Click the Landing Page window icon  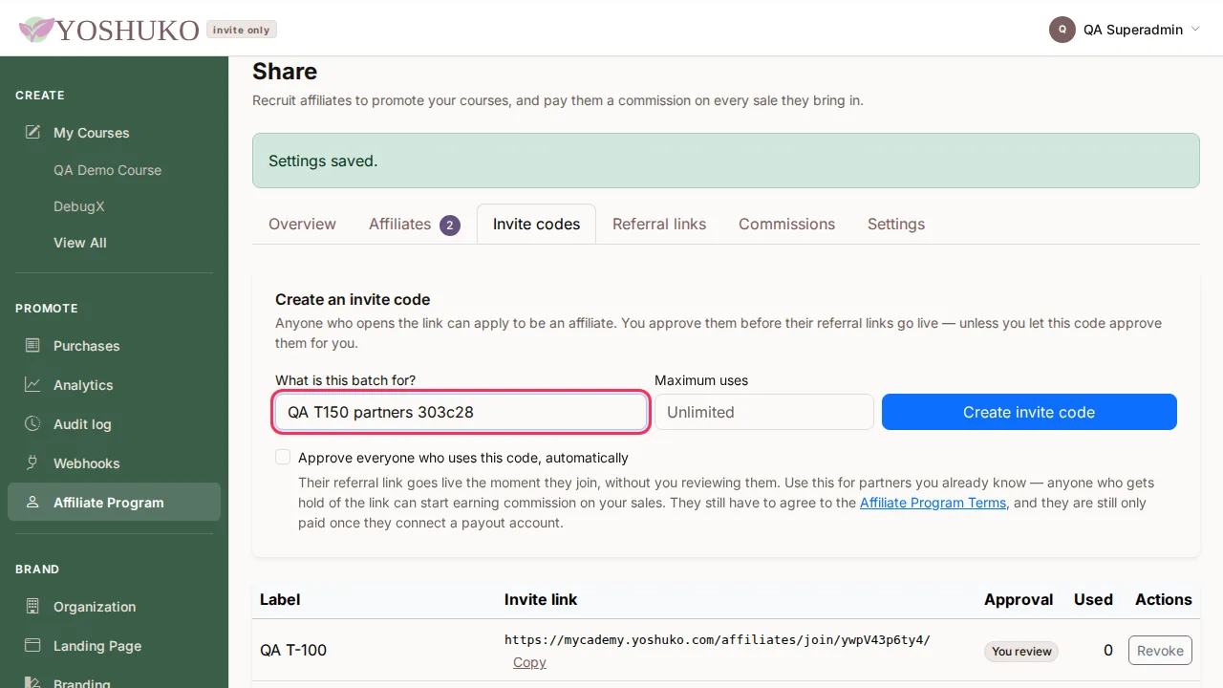[x=32, y=645]
